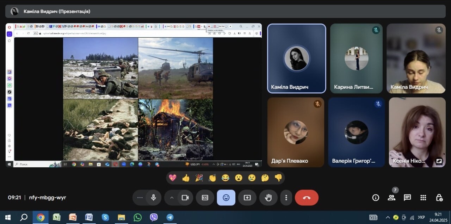
Task: Select Ксенія Ніко participant video tile
Action: (x=417, y=132)
